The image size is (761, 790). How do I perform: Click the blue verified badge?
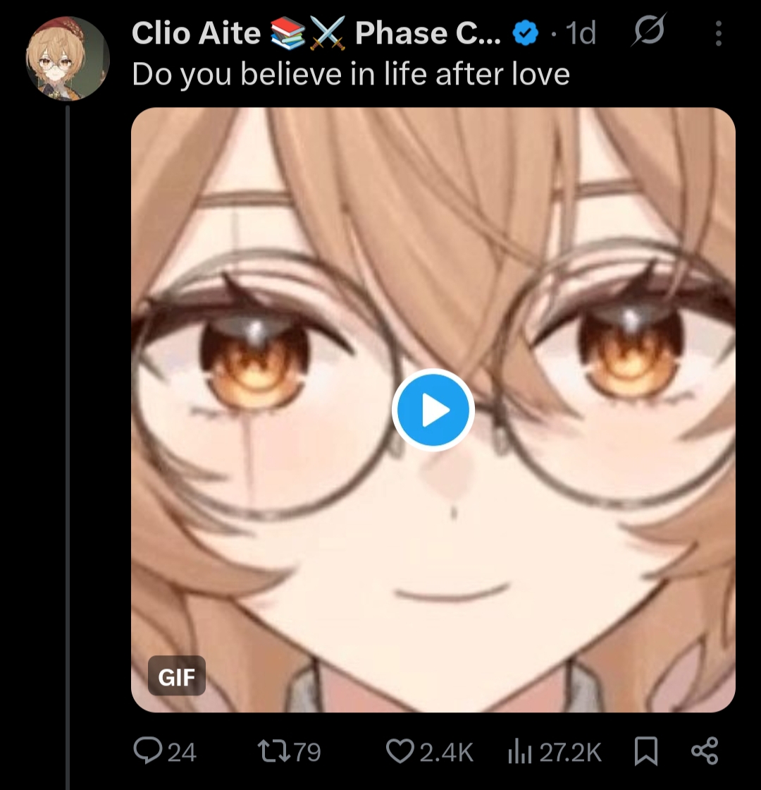526,33
